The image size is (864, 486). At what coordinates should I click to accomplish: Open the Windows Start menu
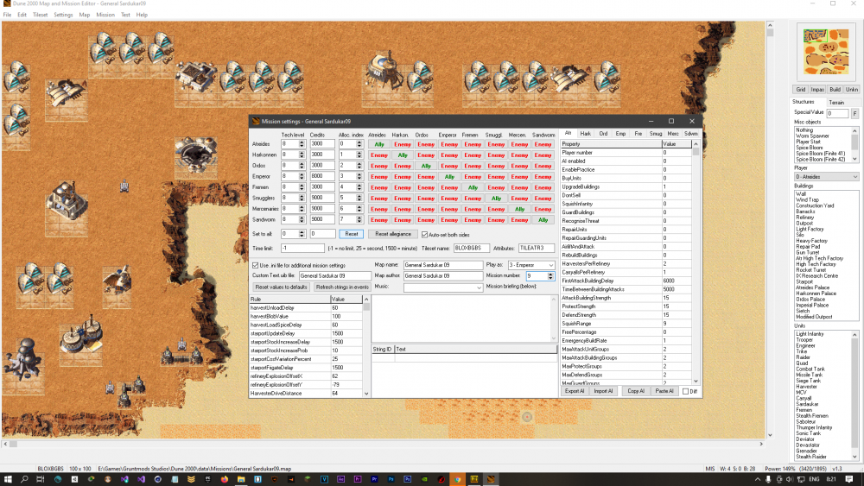coord(8,479)
